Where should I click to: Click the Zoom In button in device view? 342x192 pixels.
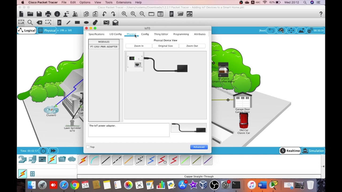[x=139, y=46]
